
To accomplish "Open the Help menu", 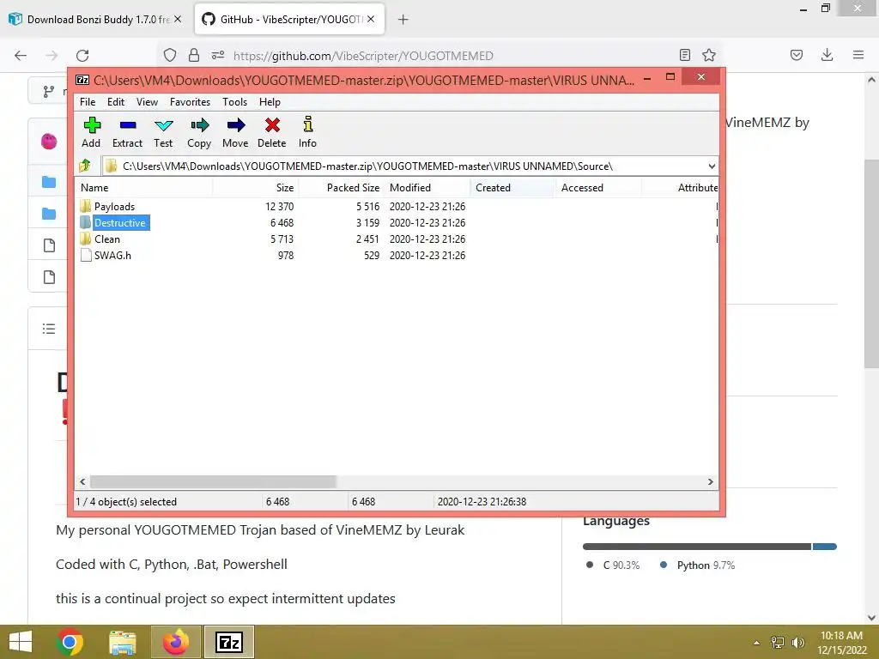I will 270,102.
